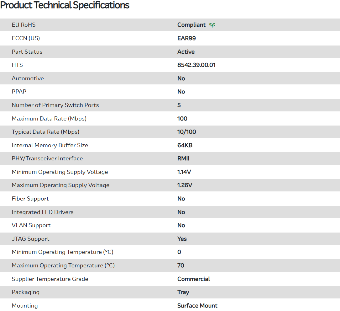This screenshot has height=311, width=340.
Task: Click the Maximum Data Rate value 100
Action: click(x=182, y=119)
